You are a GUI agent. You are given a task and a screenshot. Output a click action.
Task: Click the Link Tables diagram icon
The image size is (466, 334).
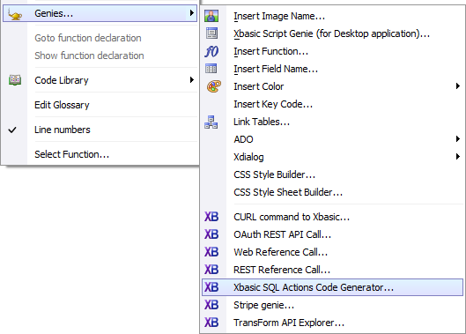(211, 122)
